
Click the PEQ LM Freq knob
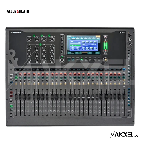coord(37,54)
